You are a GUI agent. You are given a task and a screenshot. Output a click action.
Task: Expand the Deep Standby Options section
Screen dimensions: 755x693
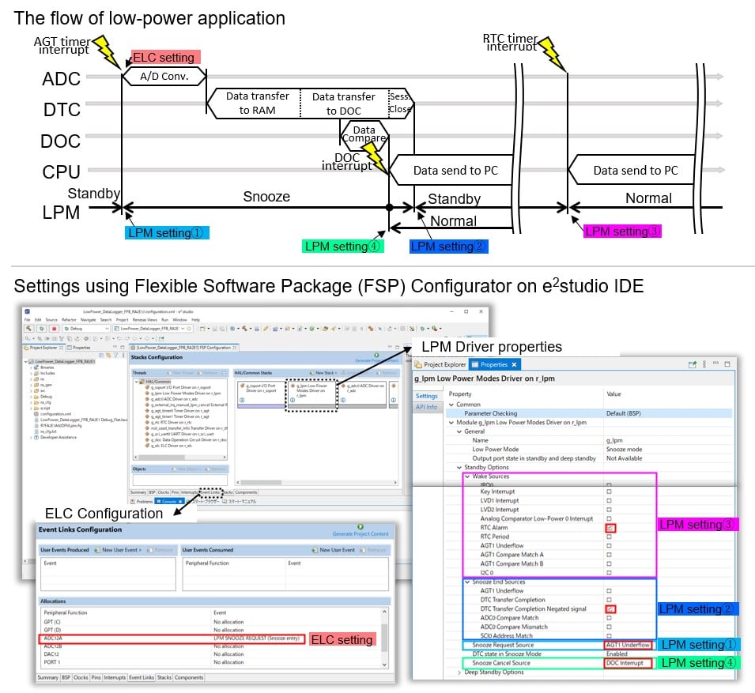click(x=460, y=672)
